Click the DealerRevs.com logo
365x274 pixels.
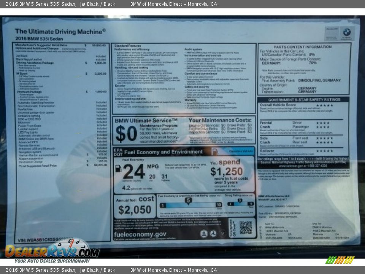[51, 250]
